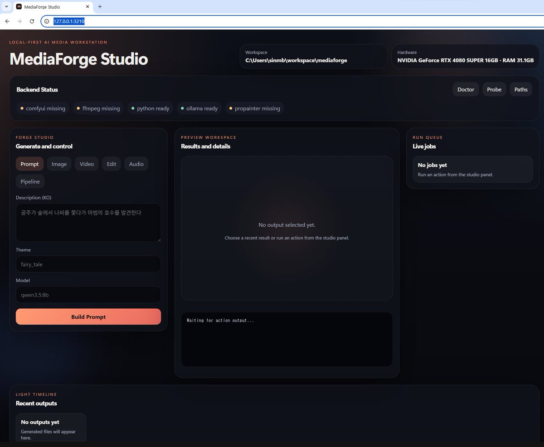Reload the page with refresh icon
The width and height of the screenshot is (544, 447).
click(32, 21)
